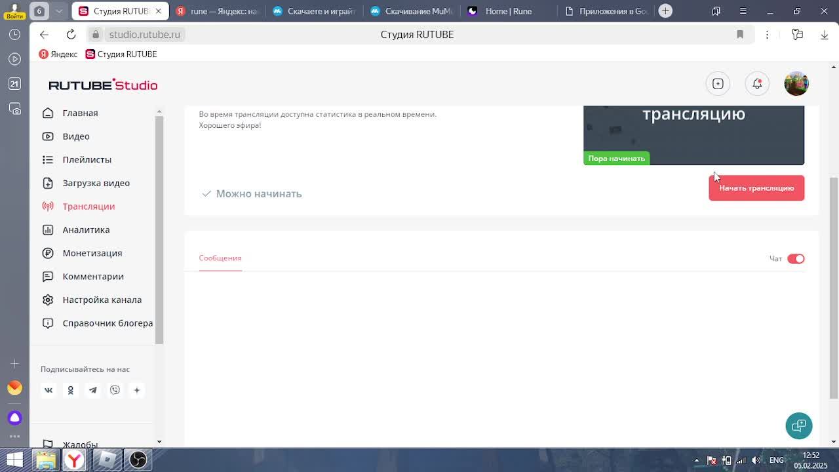Click the studio.rutube.ru address field

144,34
